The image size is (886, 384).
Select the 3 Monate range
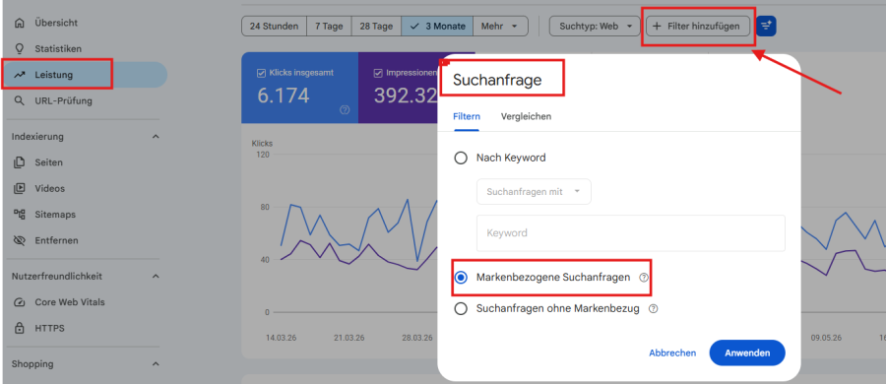point(437,26)
